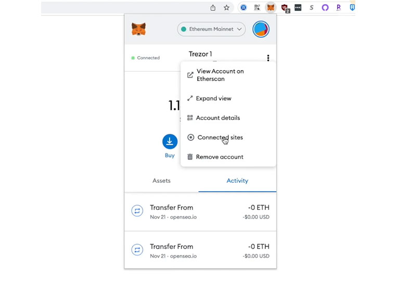Click the browser share page icon

point(213,8)
